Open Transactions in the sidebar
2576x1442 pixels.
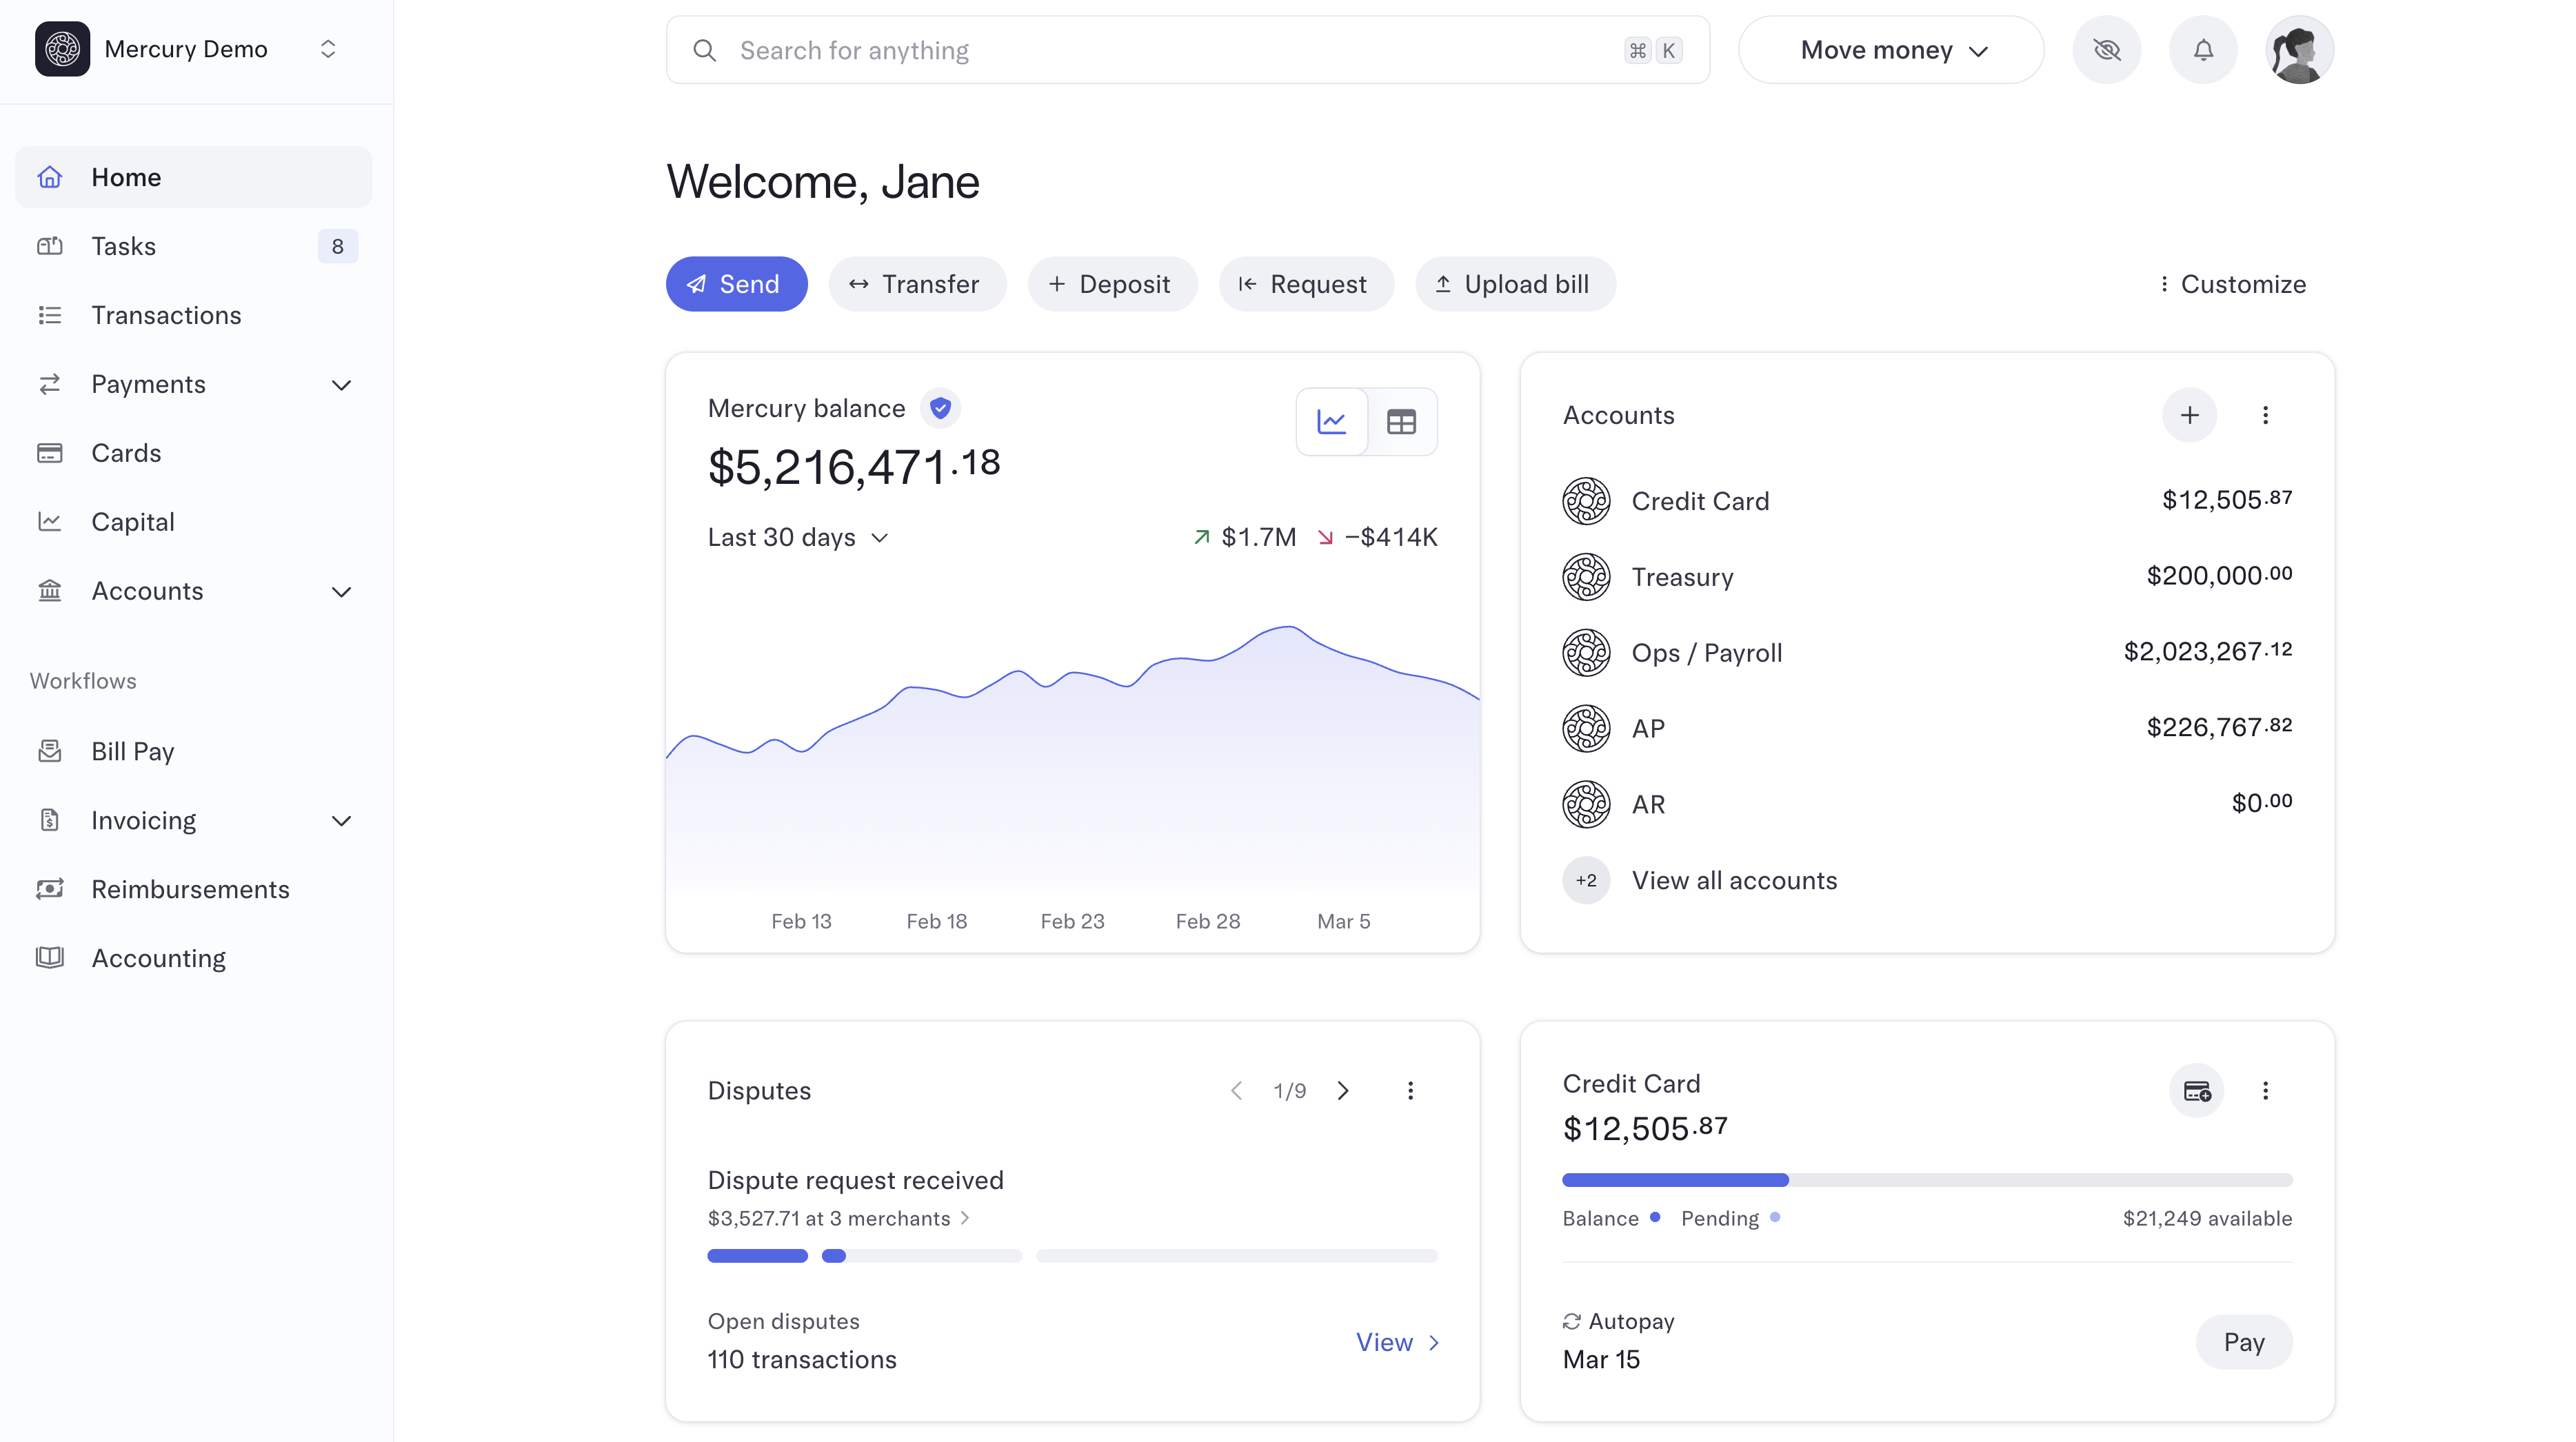click(166, 316)
